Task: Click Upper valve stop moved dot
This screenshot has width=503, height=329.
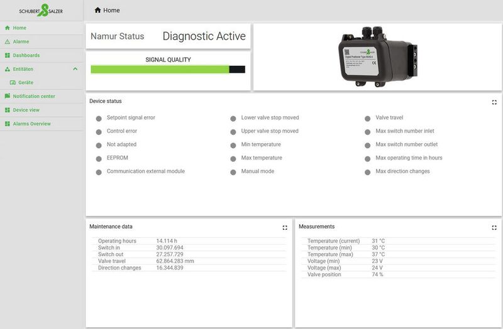Action: tap(233, 132)
